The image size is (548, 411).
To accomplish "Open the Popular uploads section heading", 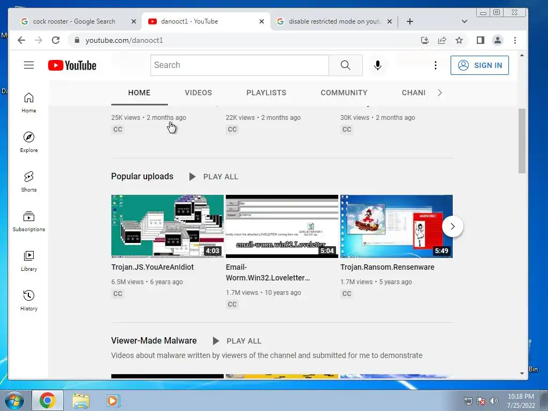I will (x=142, y=177).
